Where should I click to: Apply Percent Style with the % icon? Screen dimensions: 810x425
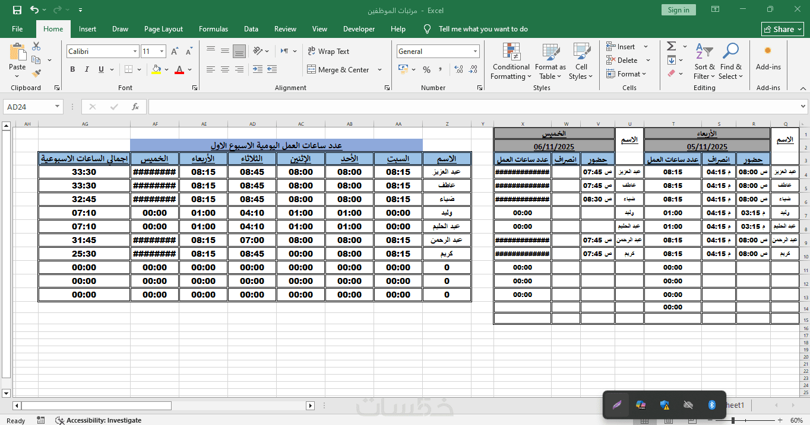tap(426, 69)
